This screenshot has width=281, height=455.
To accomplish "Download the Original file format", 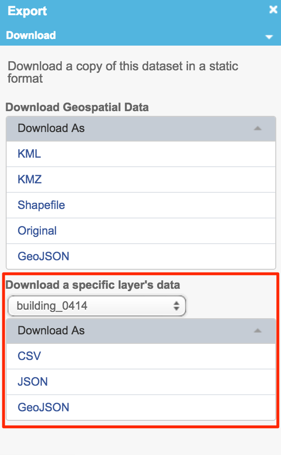I will (37, 231).
